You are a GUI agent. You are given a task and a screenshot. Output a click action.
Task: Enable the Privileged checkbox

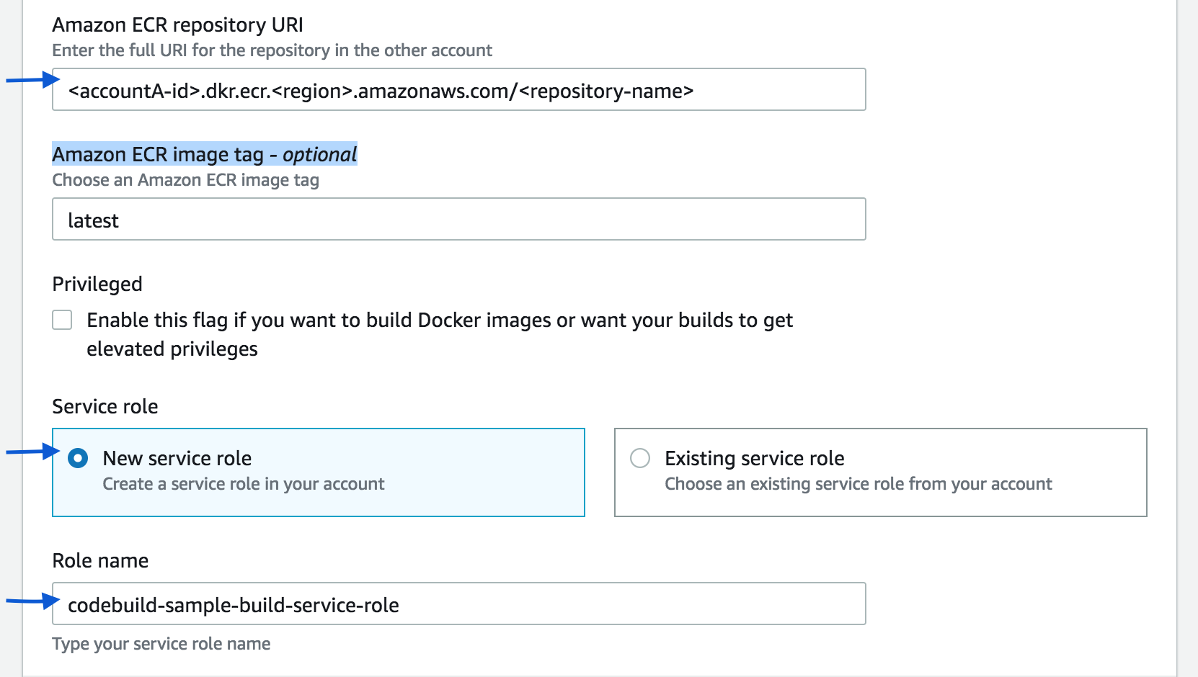pos(63,320)
